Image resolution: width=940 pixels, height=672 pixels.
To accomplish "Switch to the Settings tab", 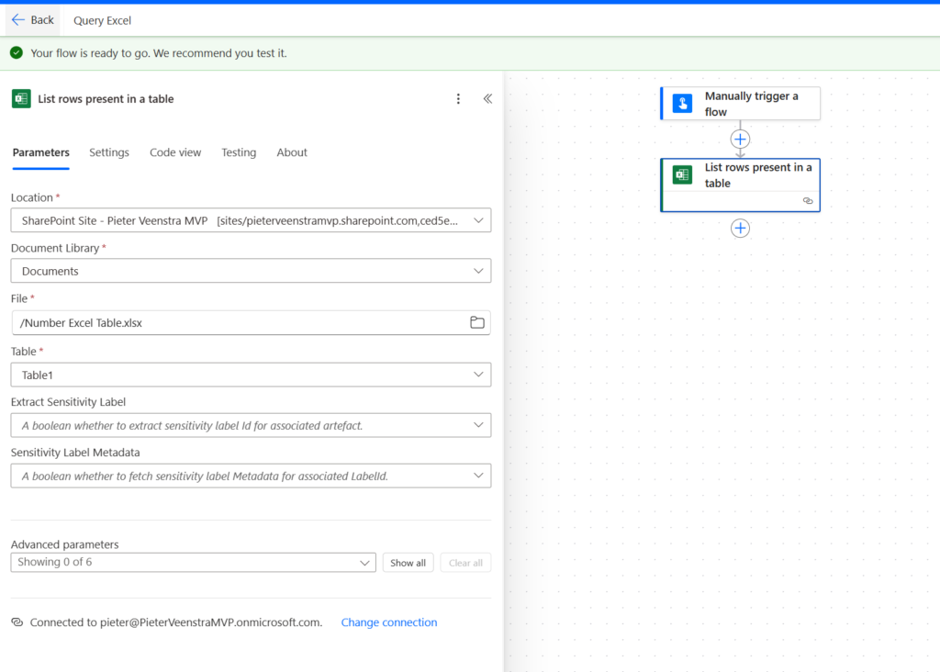I will pyautogui.click(x=109, y=152).
